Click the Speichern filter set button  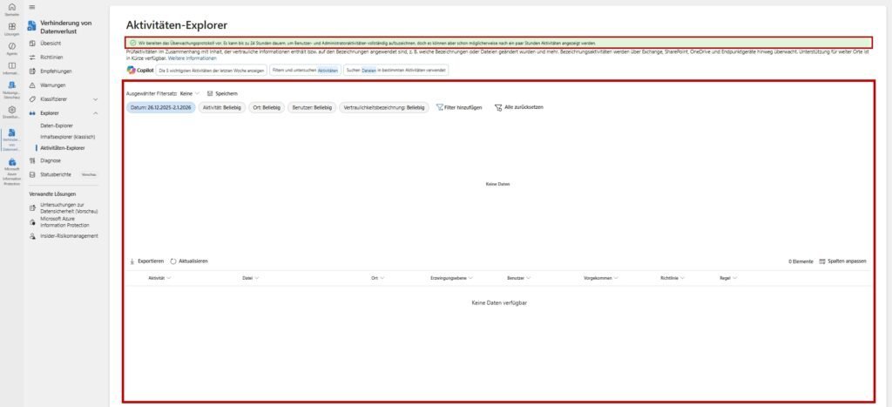pos(222,93)
